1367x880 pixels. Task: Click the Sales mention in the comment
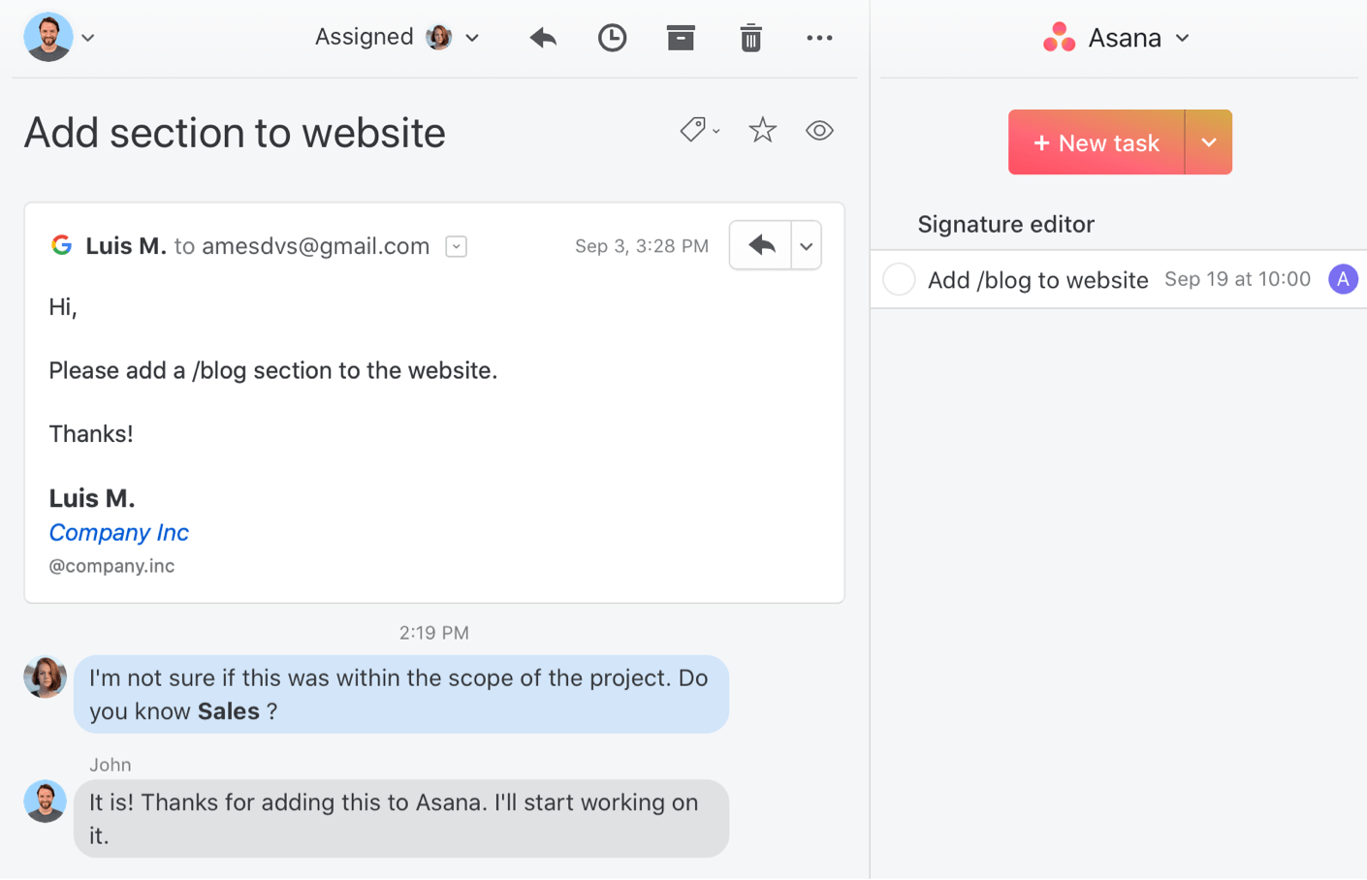tap(228, 711)
